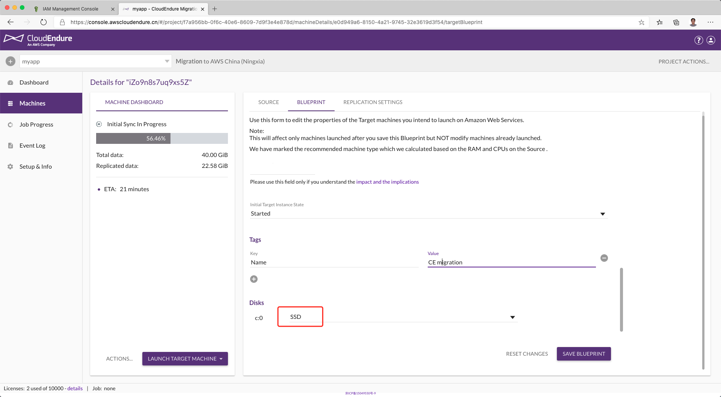This screenshot has height=397, width=721.
Task: Open the Launch Target Machine dropdown button
Action: click(x=185, y=359)
